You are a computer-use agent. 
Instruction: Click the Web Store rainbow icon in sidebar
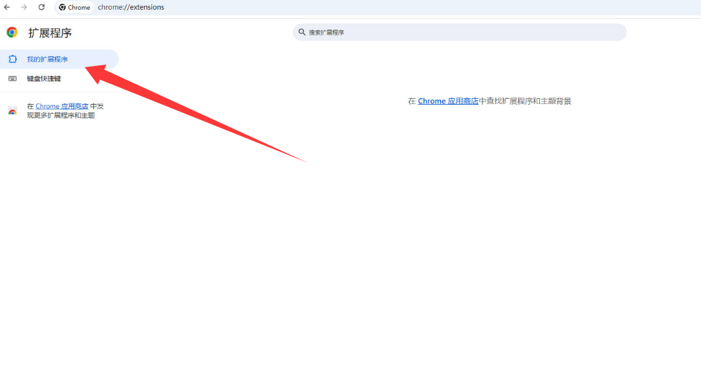[12, 110]
